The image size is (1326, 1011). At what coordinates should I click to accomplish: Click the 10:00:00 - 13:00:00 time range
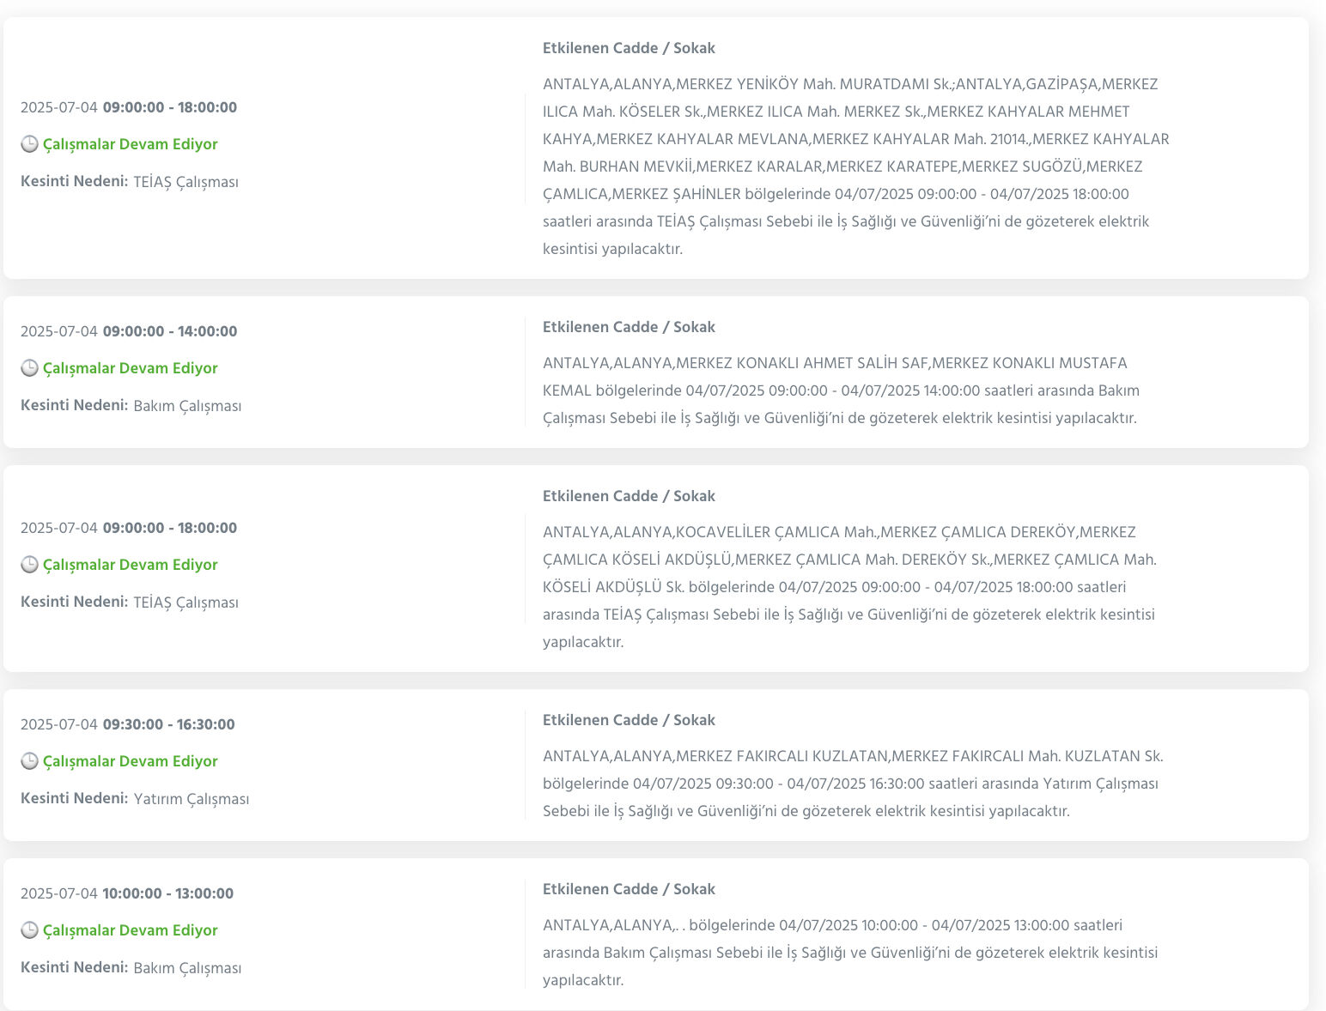(167, 893)
